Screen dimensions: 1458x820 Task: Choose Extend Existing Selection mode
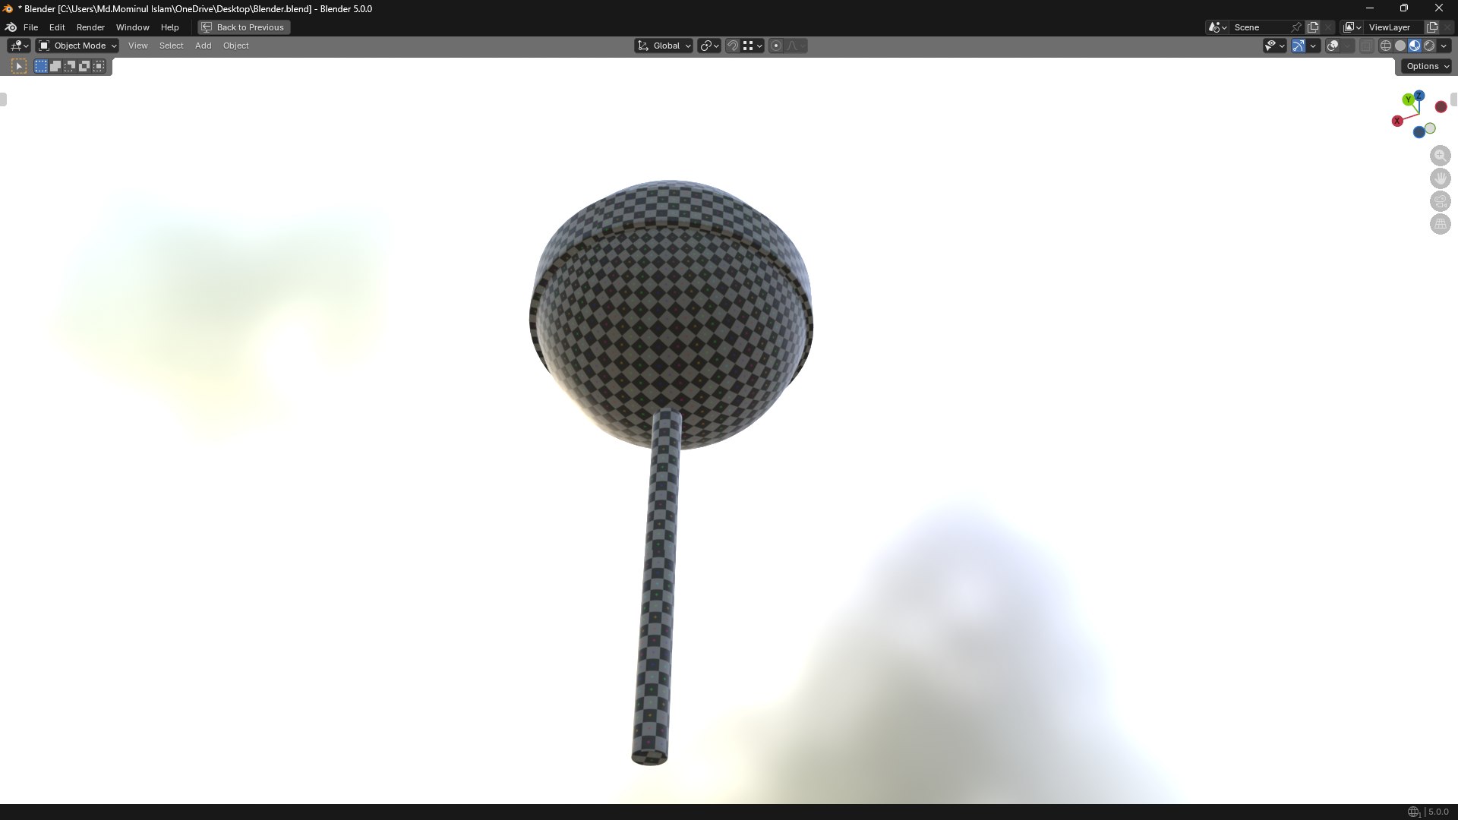[55, 67]
